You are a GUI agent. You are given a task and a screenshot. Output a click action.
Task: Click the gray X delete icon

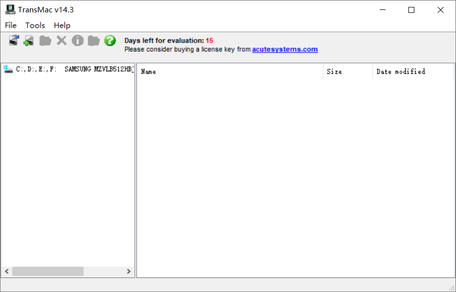[x=61, y=41]
